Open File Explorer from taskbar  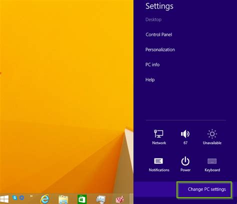[63, 199]
